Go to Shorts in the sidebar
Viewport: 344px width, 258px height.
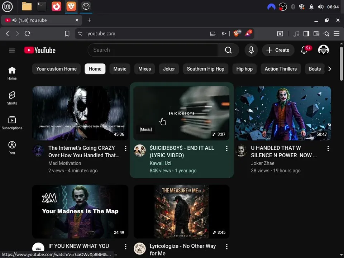click(12, 98)
